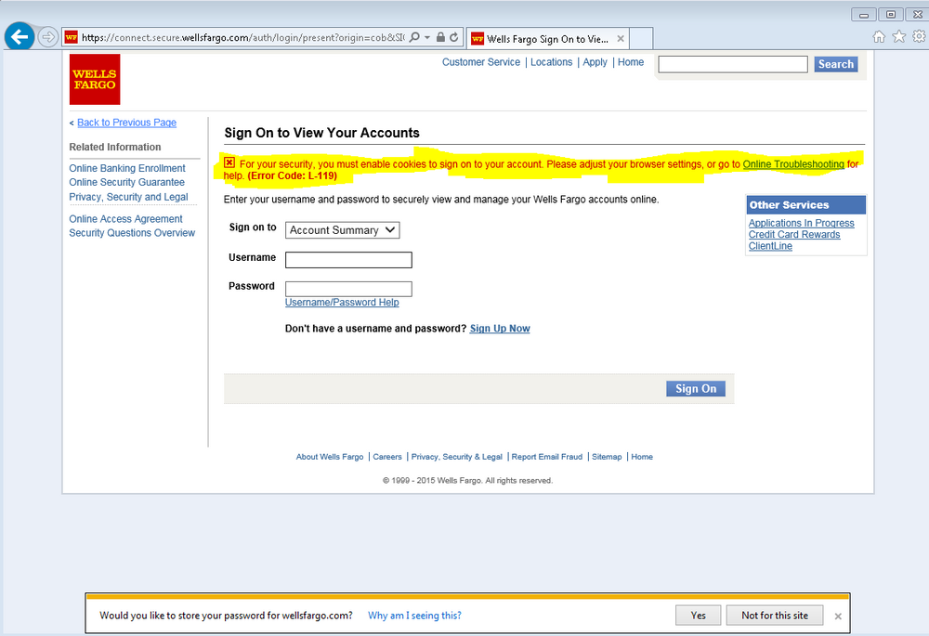929x636 pixels.
Task: Click the search magnifier in address bar
Action: pos(414,37)
